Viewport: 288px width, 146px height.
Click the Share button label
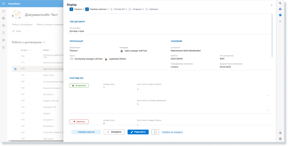pos(18,31)
